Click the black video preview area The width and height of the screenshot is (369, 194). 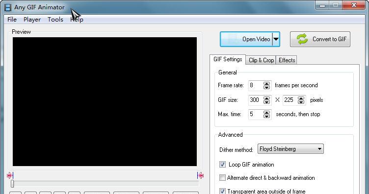[x=105, y=102]
